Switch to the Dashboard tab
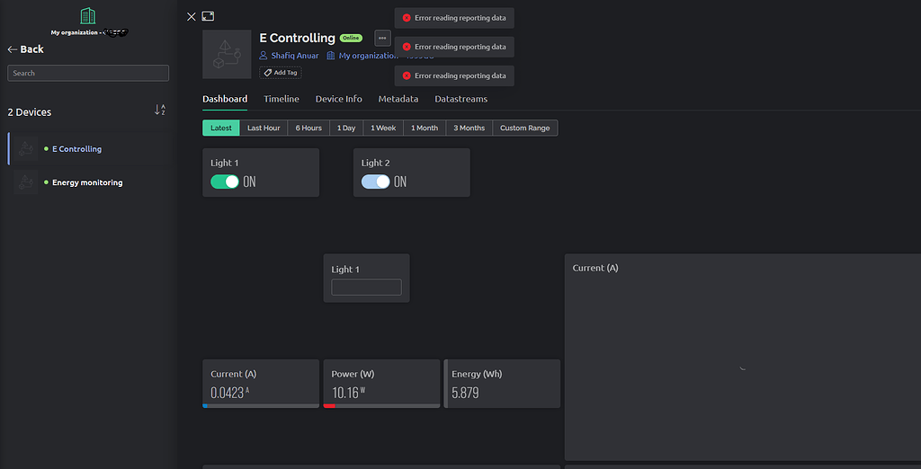This screenshot has height=469, width=921. tap(225, 99)
